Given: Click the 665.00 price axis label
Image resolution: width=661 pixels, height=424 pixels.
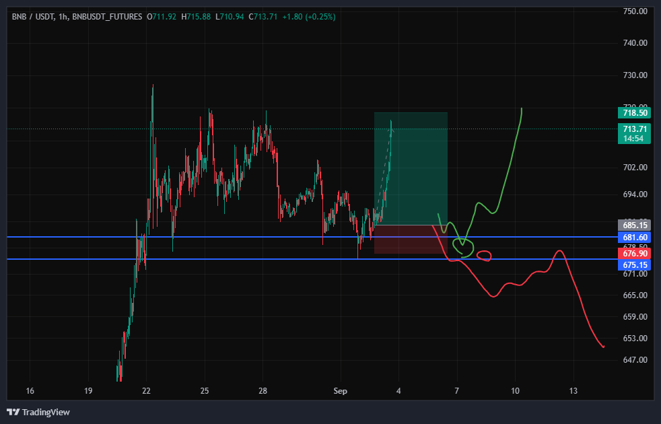Looking at the screenshot, I should click(635, 295).
